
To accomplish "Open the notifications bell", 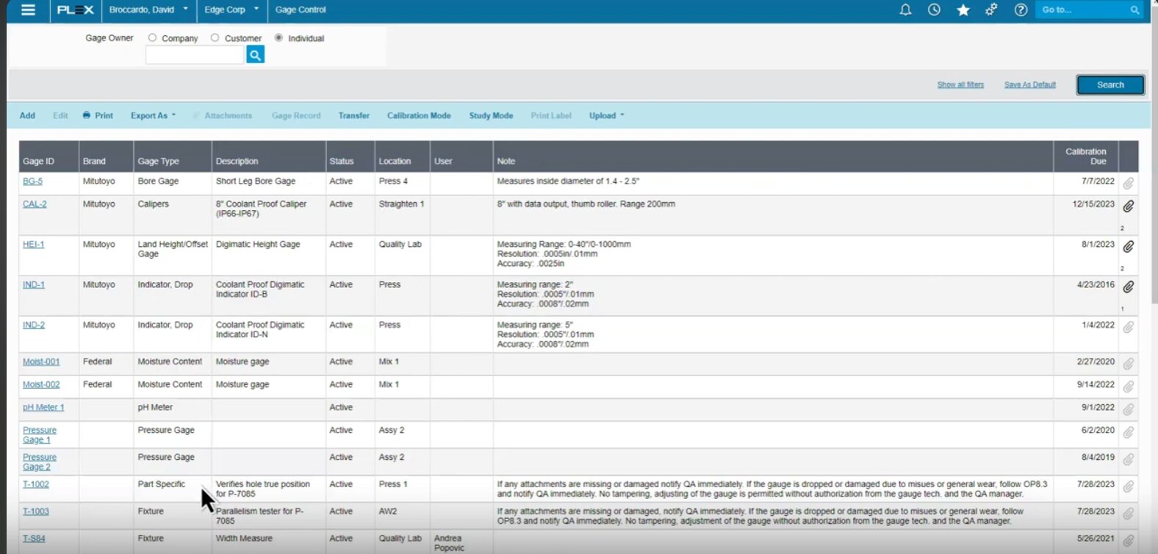I will click(905, 10).
